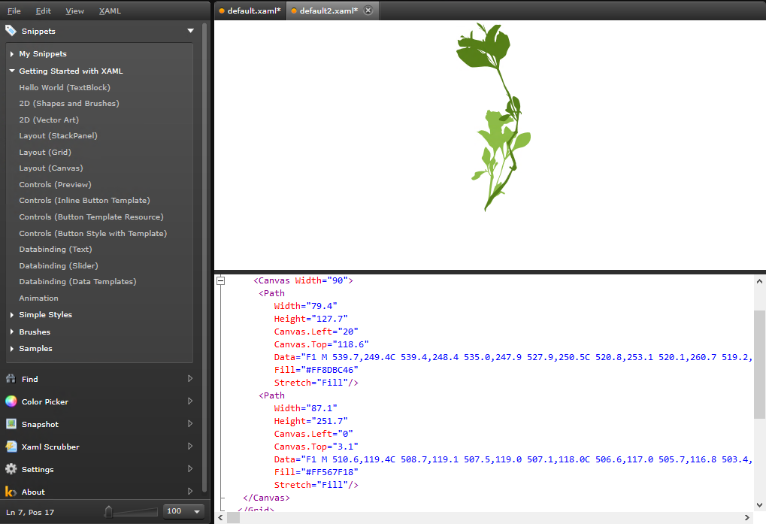Click the Ln 7, Pos 17 status text
766x524 pixels.
[x=30, y=512]
